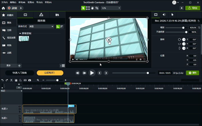Toggle visibility eye for Track 1 (轨道 1)
Screen dimensions: 202x126
[20, 116]
